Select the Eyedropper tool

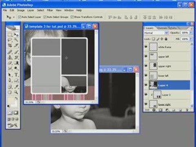(16, 87)
